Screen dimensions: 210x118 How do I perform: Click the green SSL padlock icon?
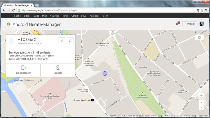point(19,10)
